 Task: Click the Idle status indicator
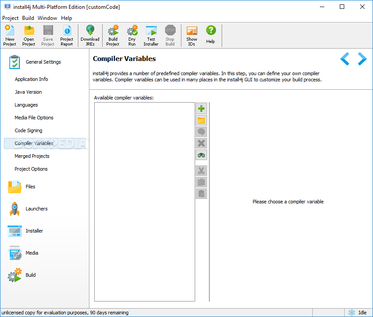362,313
